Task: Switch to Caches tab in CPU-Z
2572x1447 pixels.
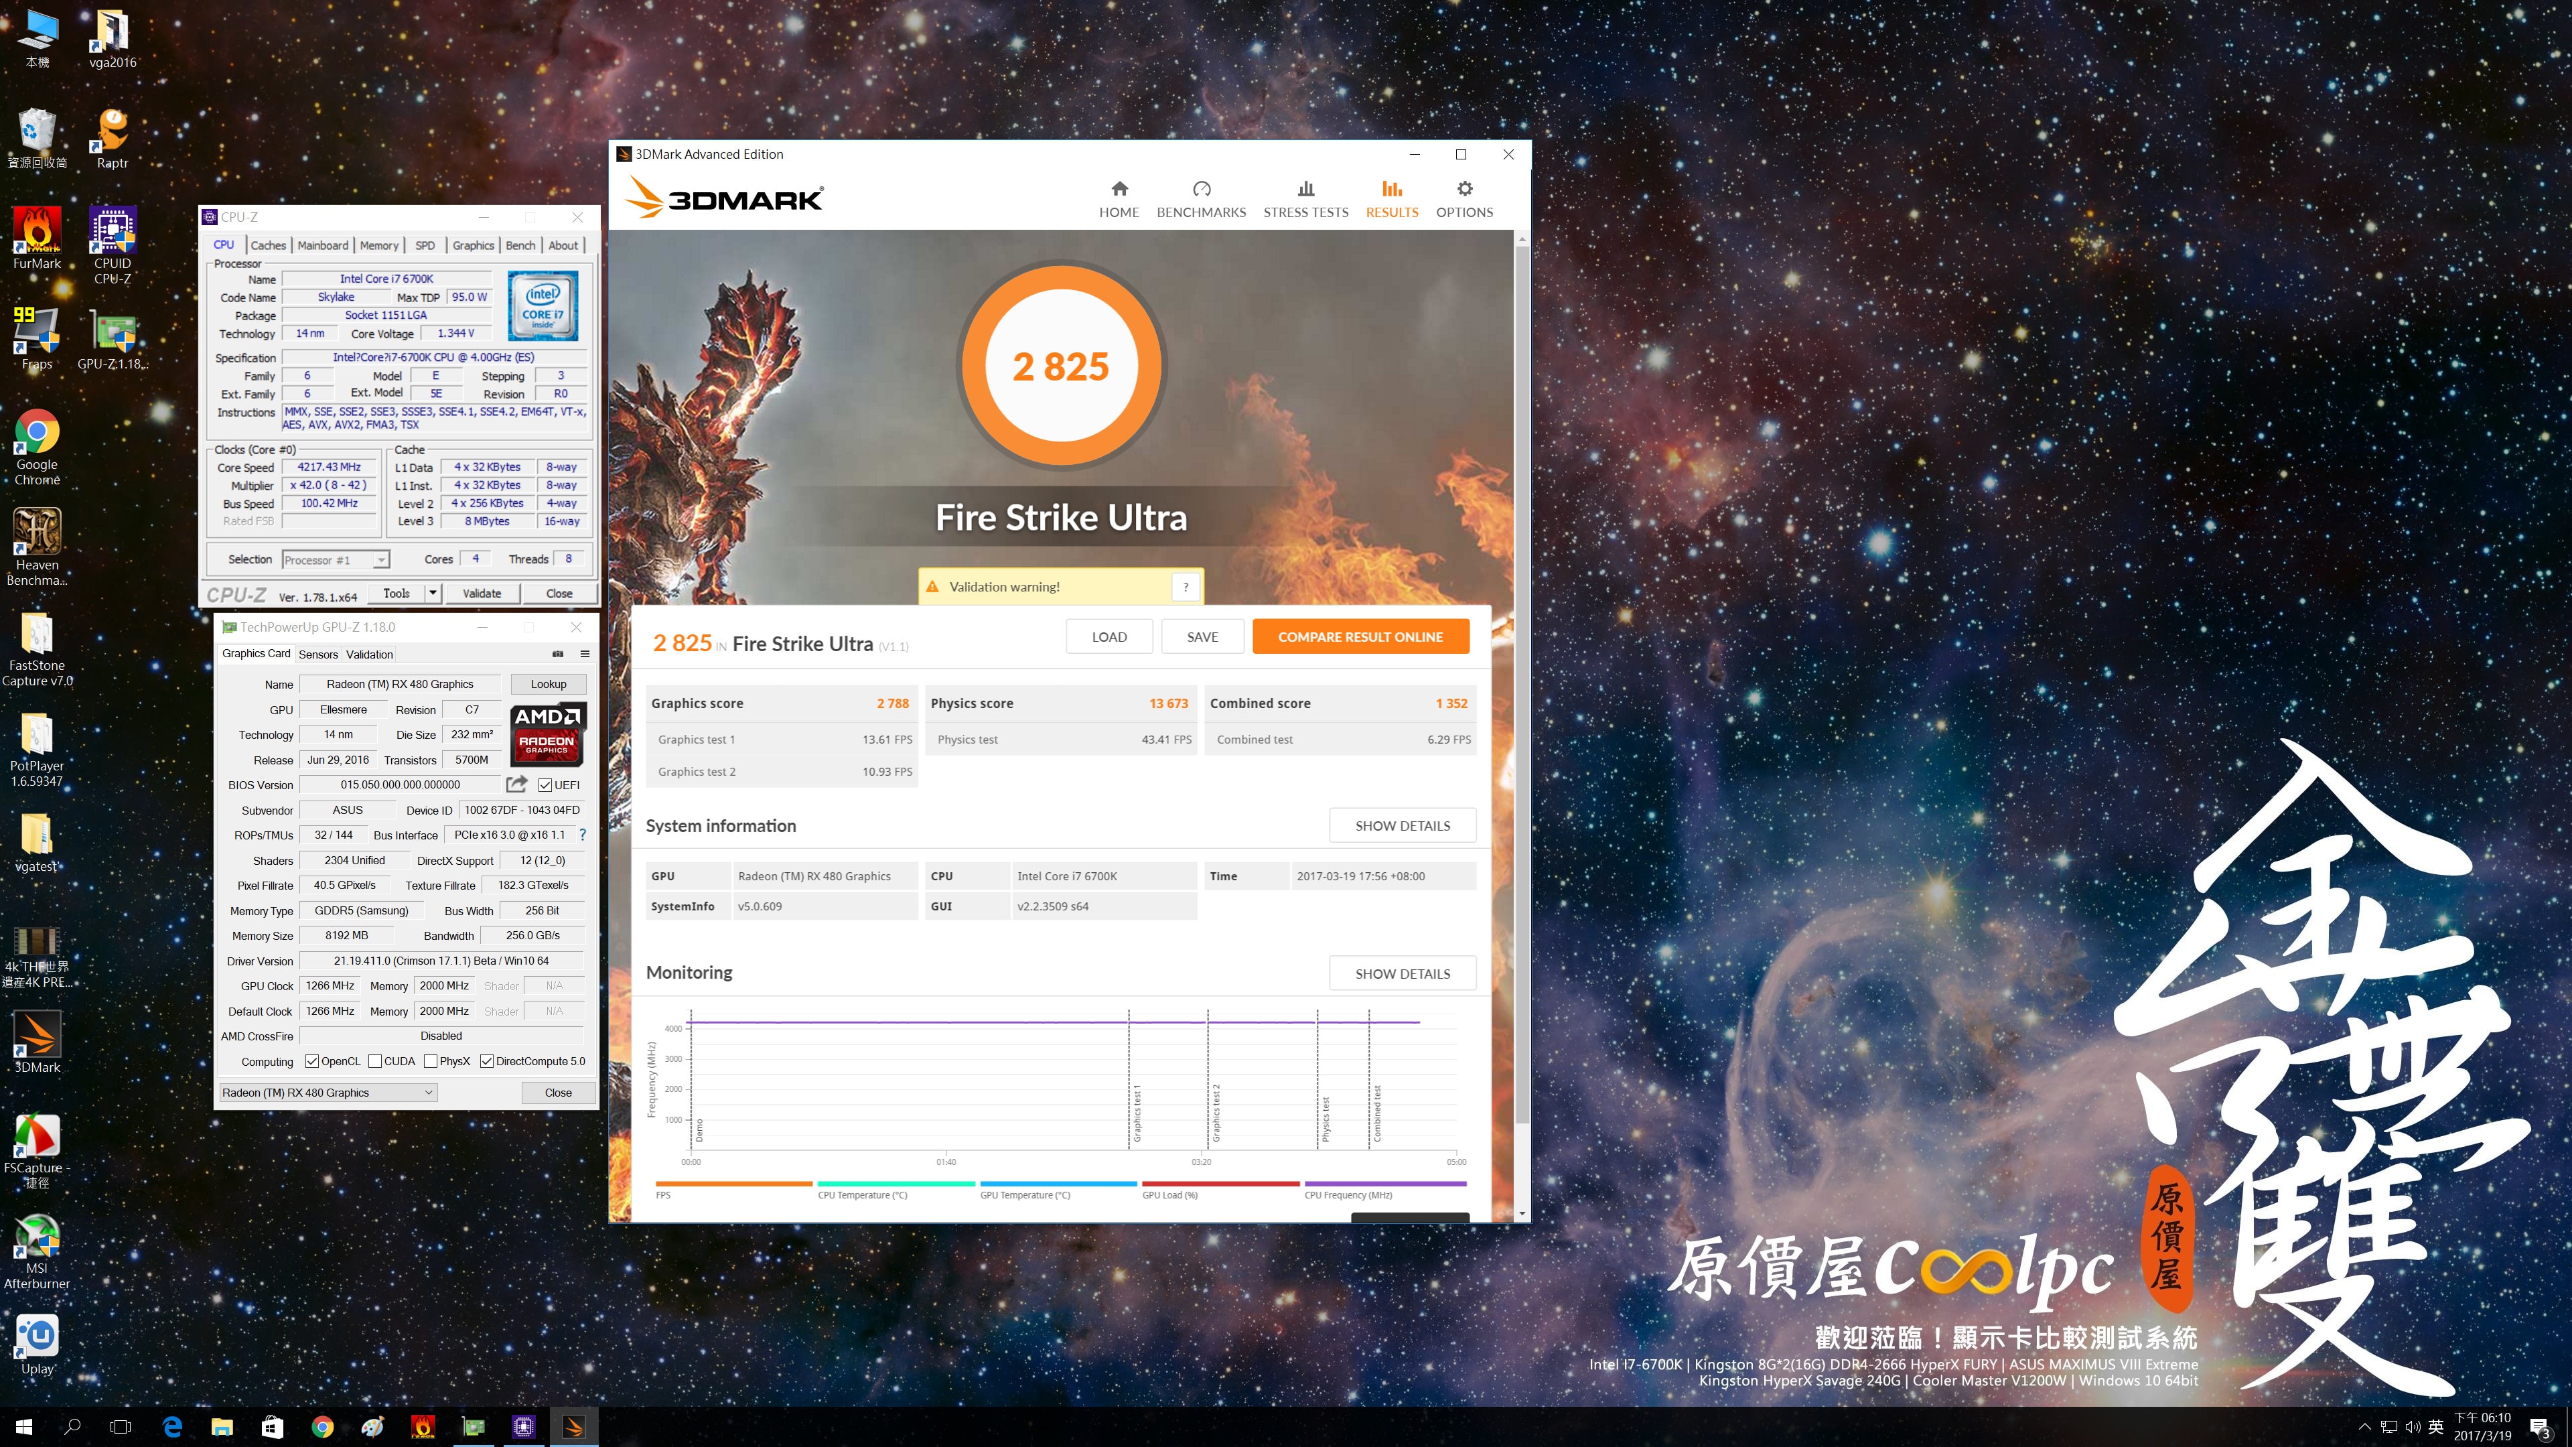Action: pos(268,245)
